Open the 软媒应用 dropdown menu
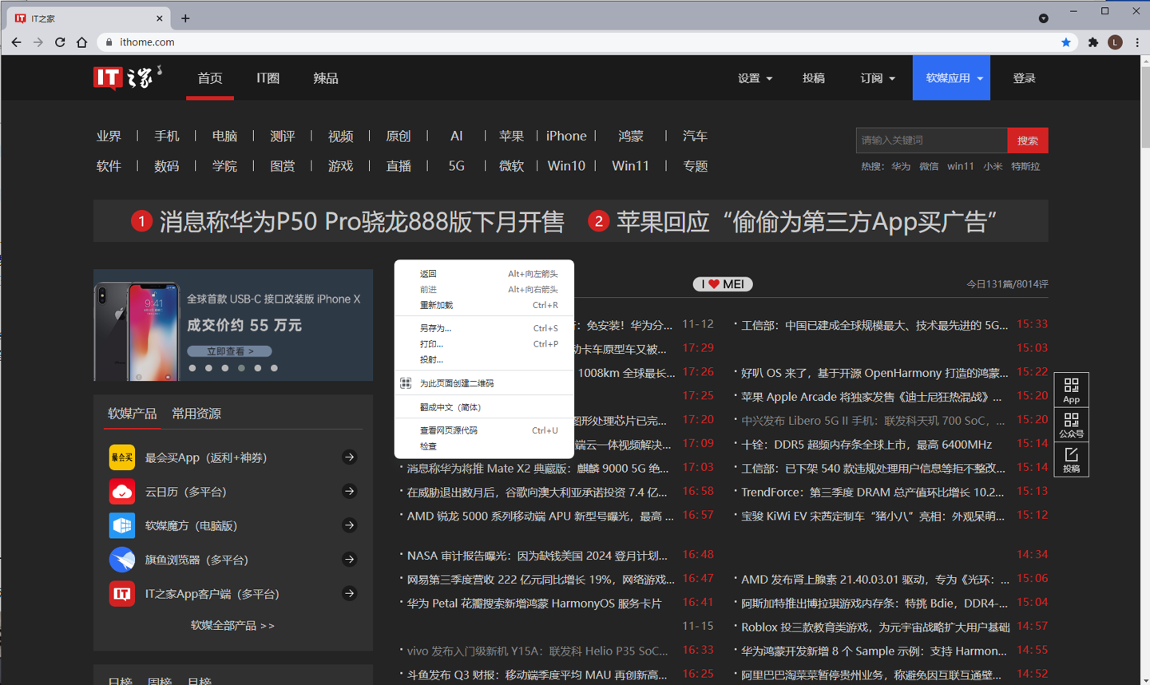The height and width of the screenshot is (685, 1150). tap(952, 78)
